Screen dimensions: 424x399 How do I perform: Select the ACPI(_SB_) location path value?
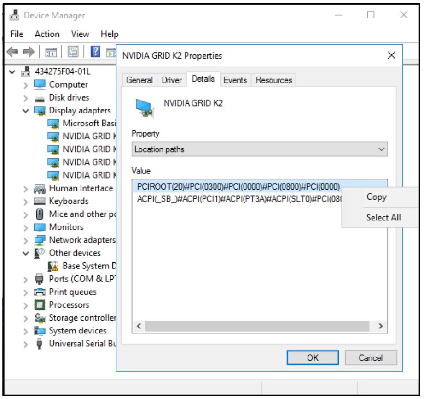pos(239,199)
